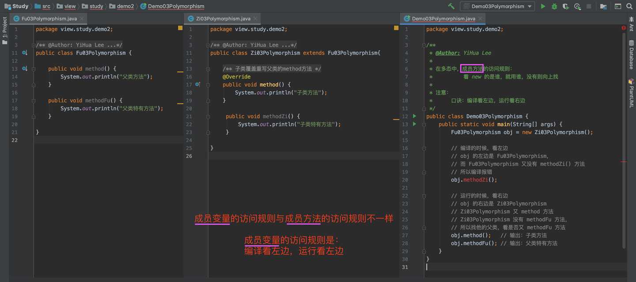Collapse the main method fold in Demo03Polymorphism
636x282 pixels.
point(423,124)
